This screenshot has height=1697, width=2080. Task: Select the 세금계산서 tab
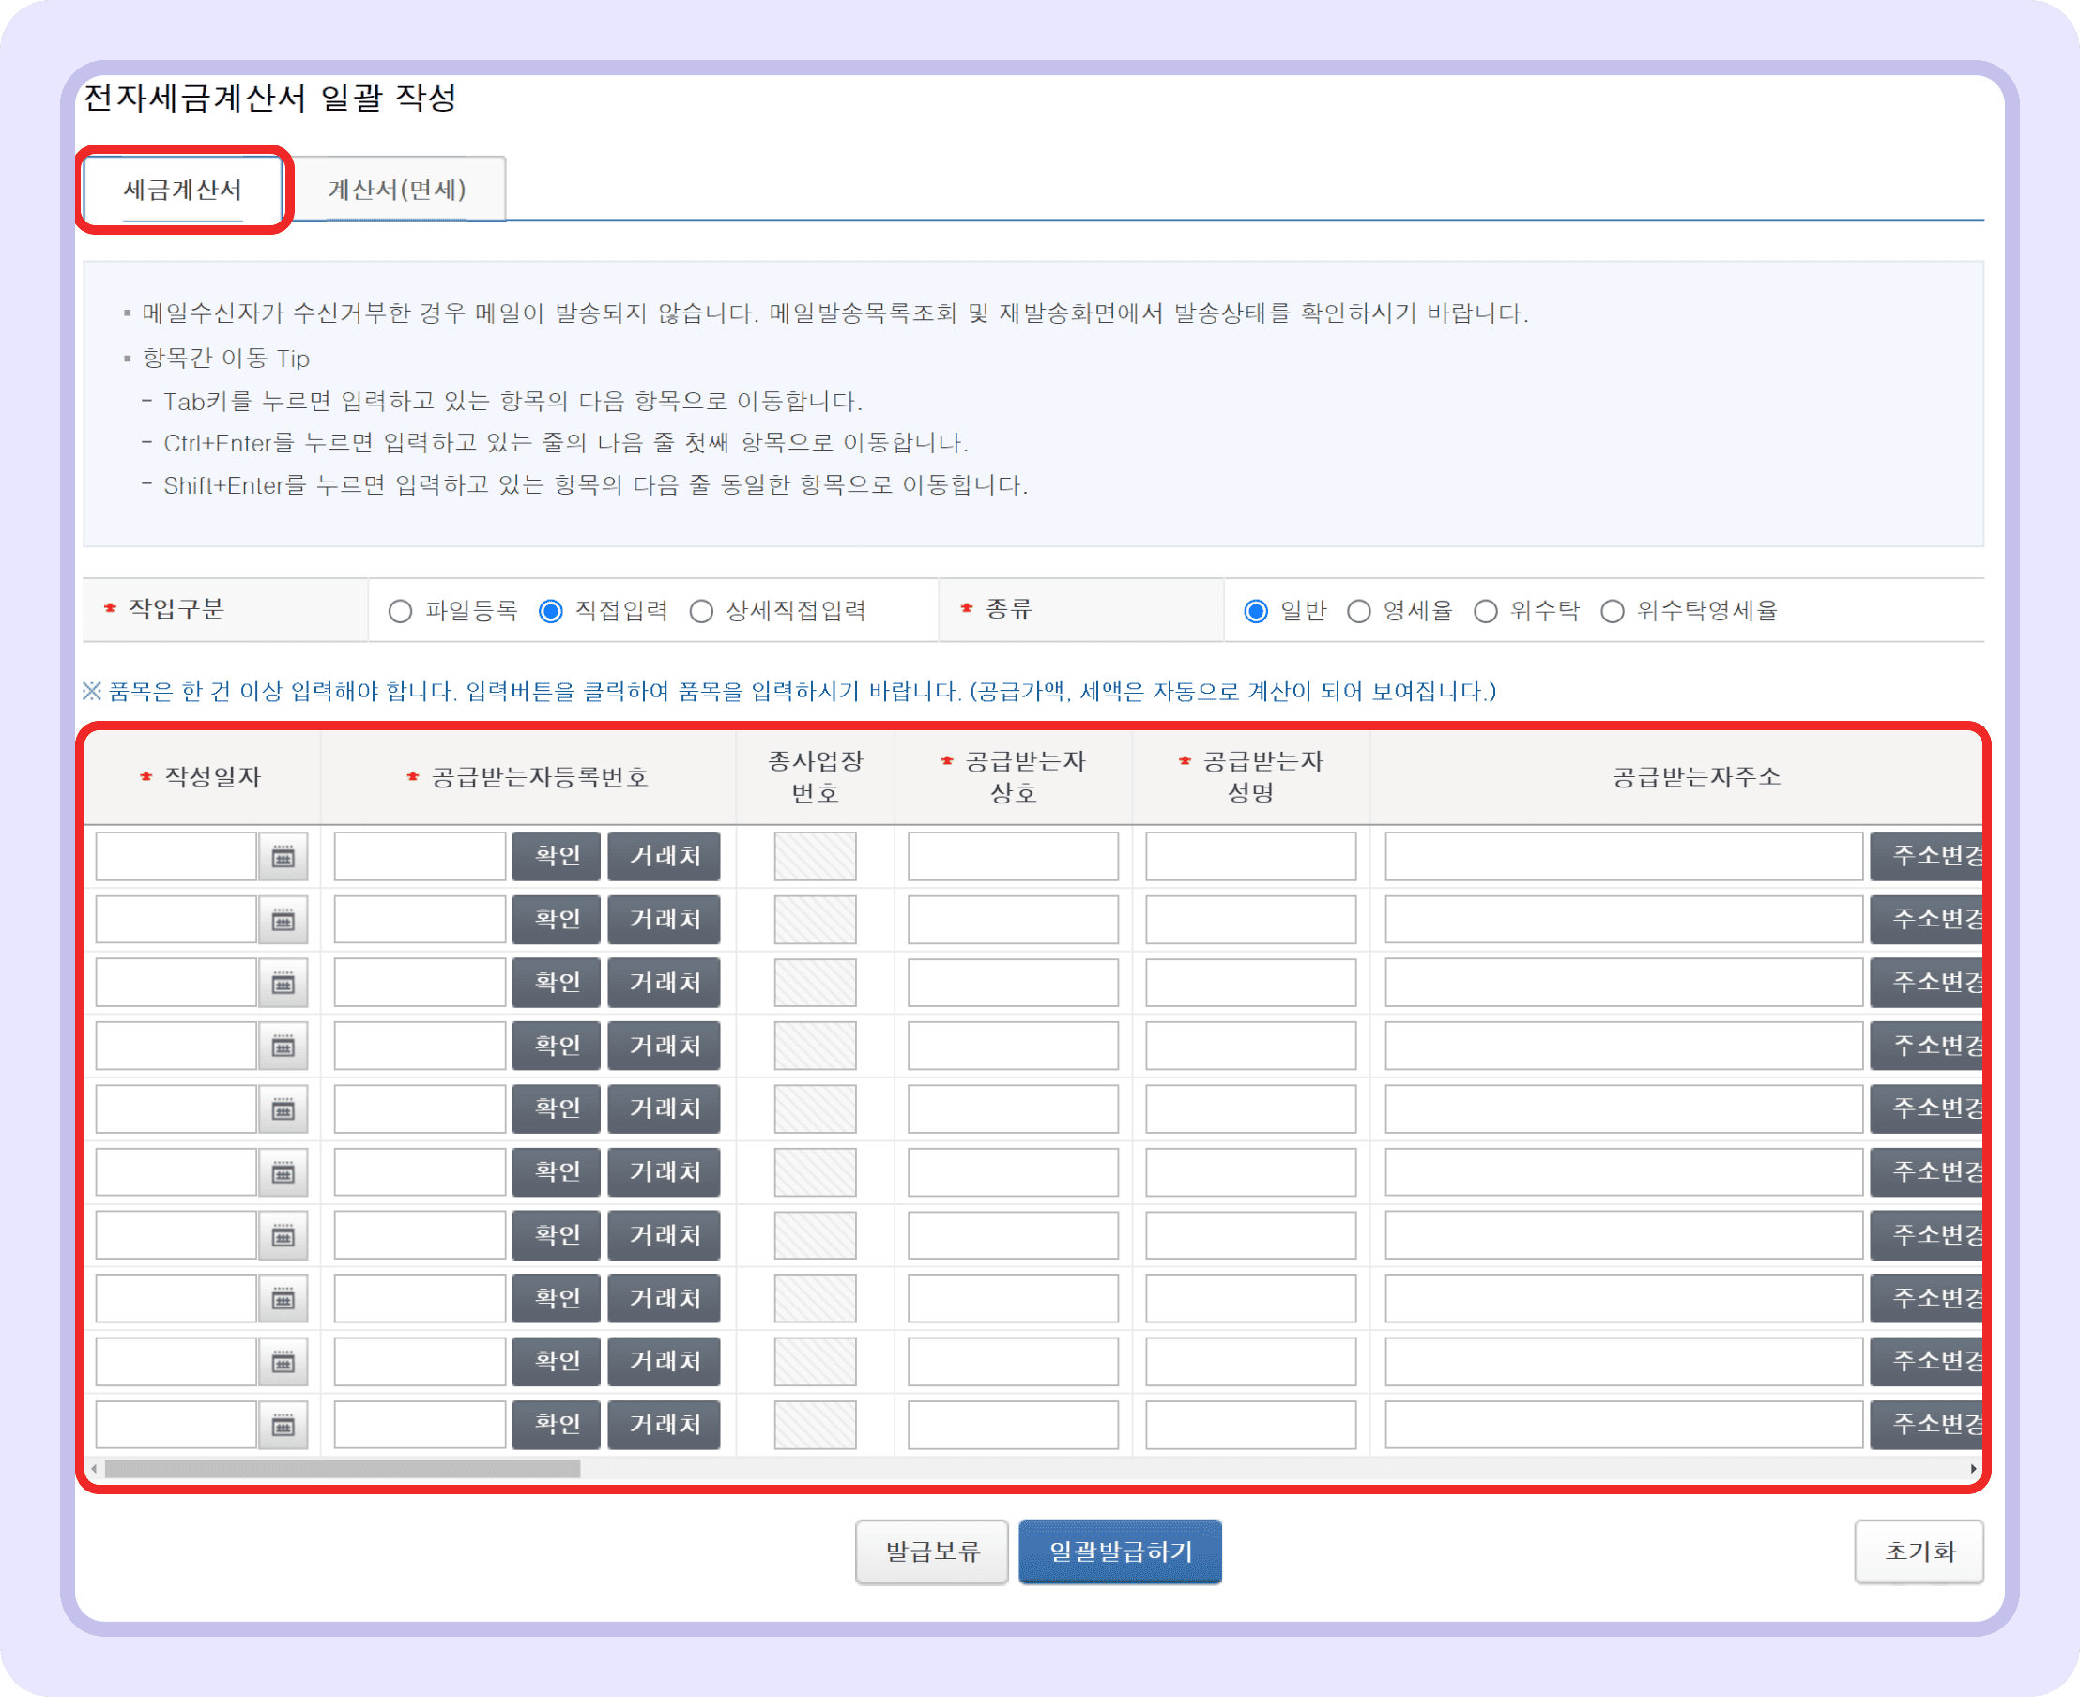[184, 189]
